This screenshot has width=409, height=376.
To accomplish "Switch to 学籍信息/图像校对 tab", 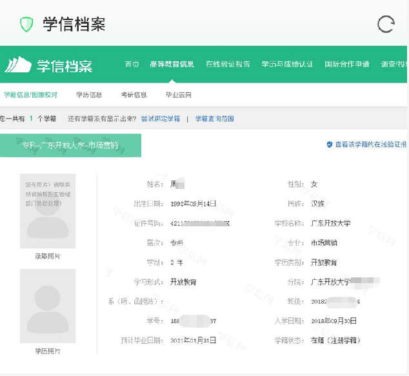I will pyautogui.click(x=30, y=95).
